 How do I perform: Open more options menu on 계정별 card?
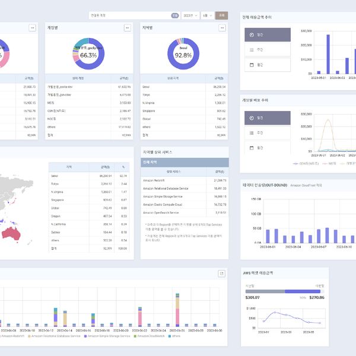127,28
